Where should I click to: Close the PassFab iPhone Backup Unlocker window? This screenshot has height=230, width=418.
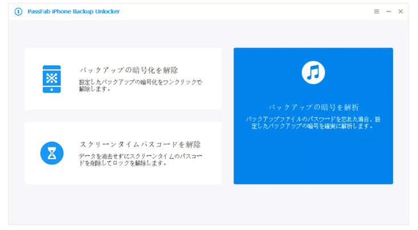pos(401,11)
